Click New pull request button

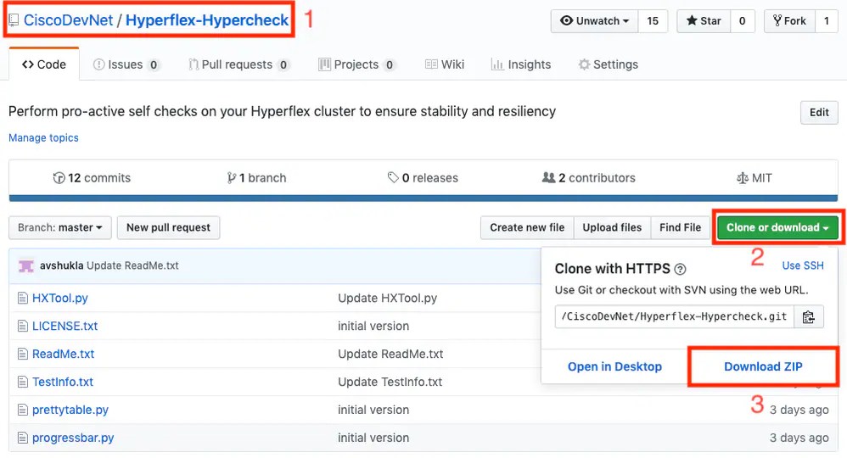tap(168, 228)
